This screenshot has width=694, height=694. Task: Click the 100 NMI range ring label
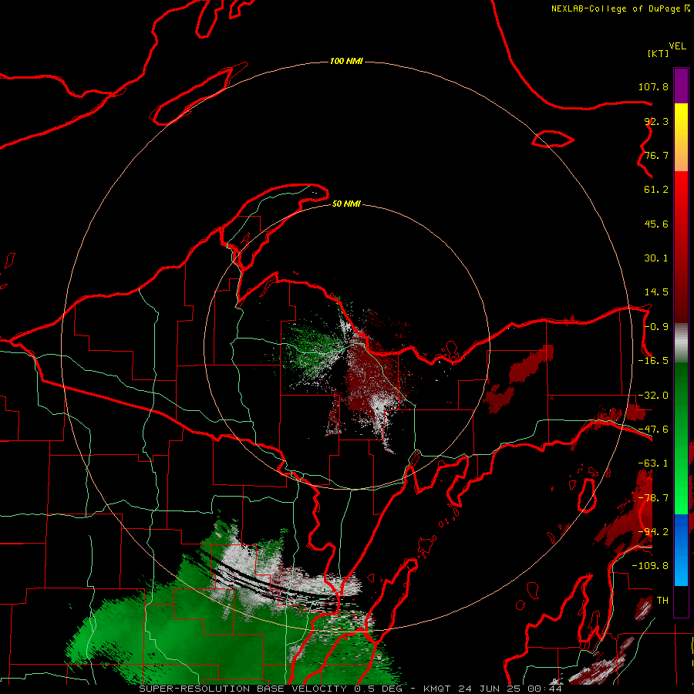point(346,61)
